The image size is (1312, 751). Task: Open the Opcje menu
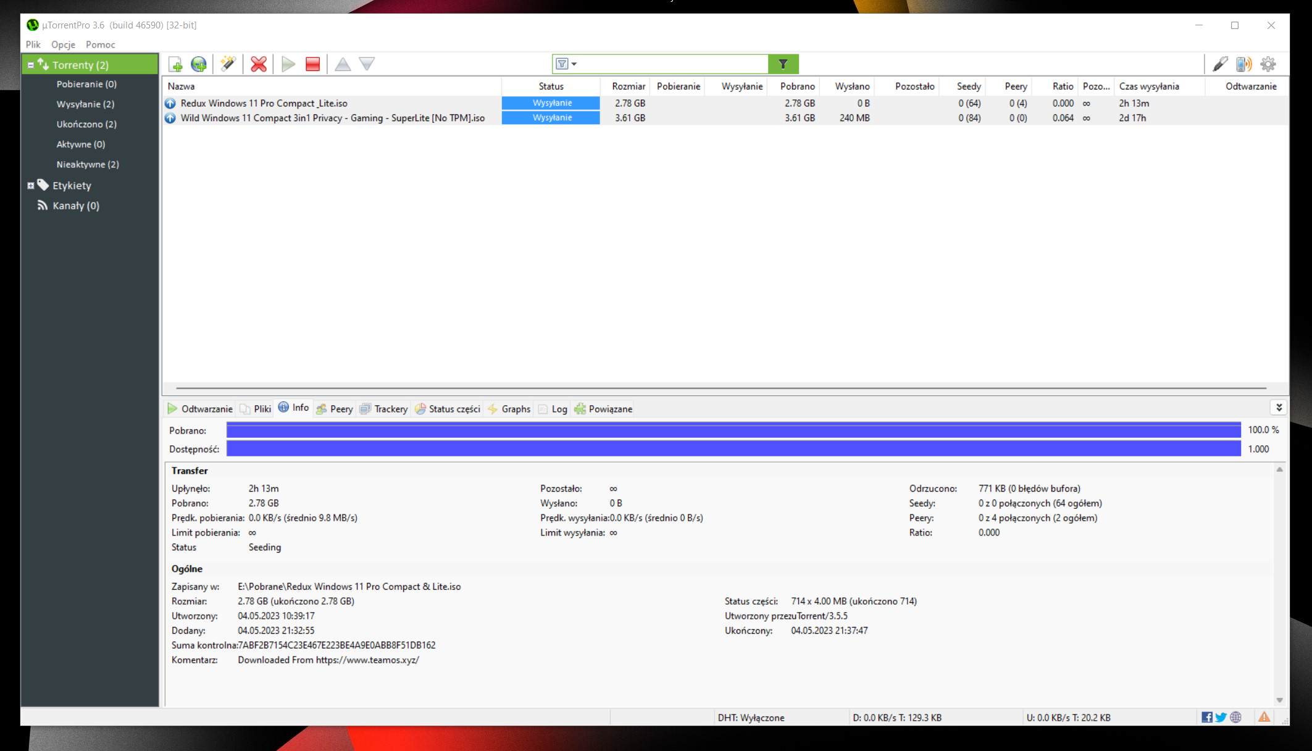click(x=63, y=44)
